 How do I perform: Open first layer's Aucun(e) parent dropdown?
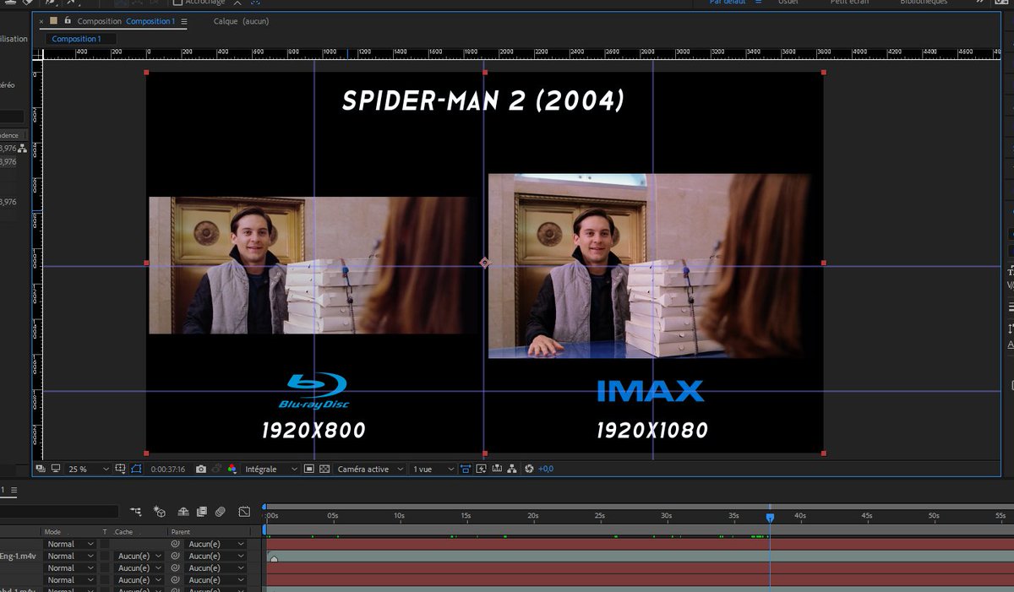[x=216, y=545]
